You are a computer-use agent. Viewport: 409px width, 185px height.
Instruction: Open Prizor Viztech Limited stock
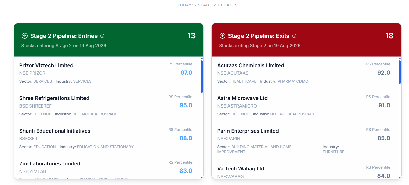tap(46, 65)
